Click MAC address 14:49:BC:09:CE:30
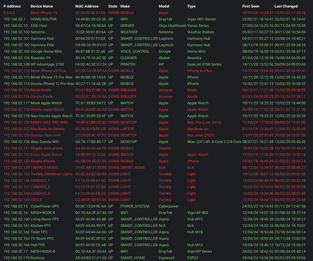313x261 pixels. point(91,19)
